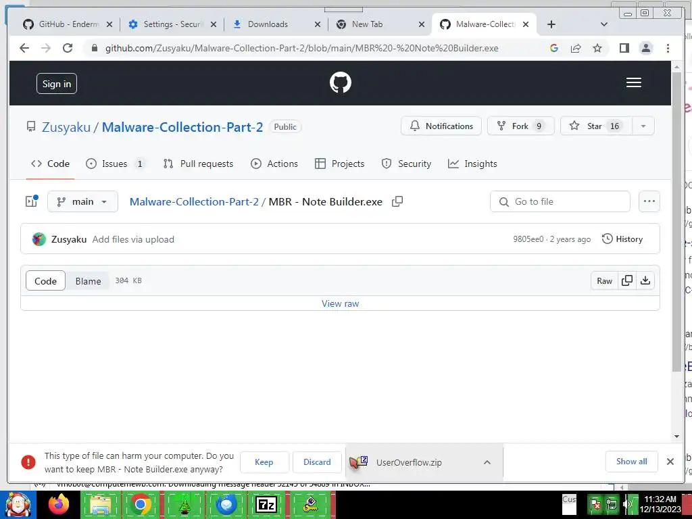The image size is (692, 519).
Task: Toggle the browser side panel icon
Action: [x=624, y=48]
